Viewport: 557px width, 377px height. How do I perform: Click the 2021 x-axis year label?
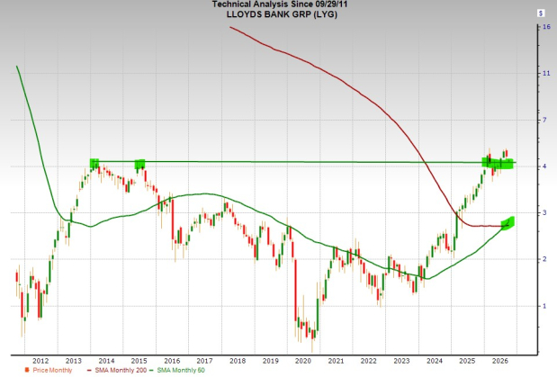336,361
